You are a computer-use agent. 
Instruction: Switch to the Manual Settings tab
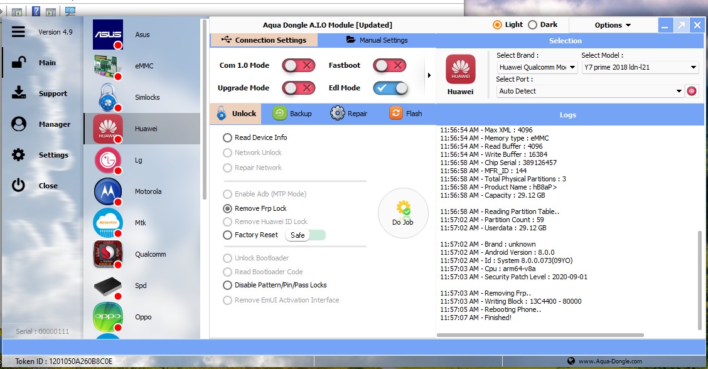[x=377, y=40]
